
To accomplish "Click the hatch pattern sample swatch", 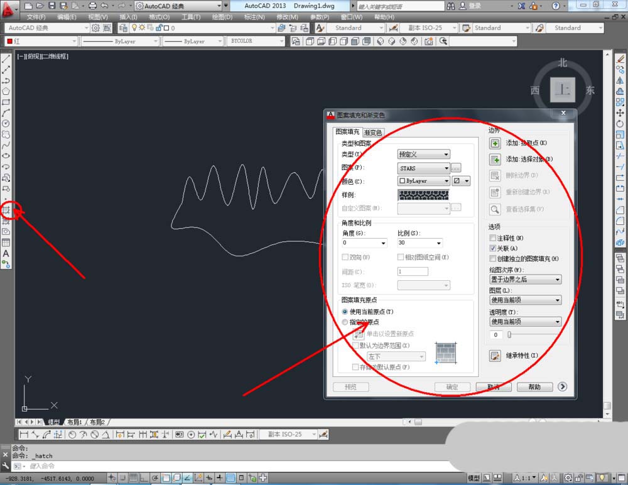I will (x=423, y=195).
